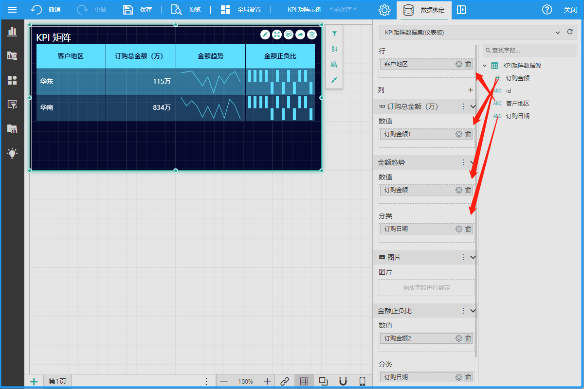Open the A-Z sort option

coord(334,49)
